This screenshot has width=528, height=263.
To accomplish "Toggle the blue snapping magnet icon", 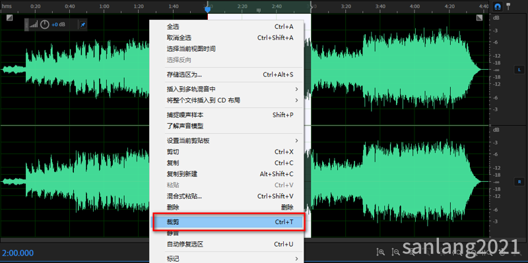I will [497, 7].
